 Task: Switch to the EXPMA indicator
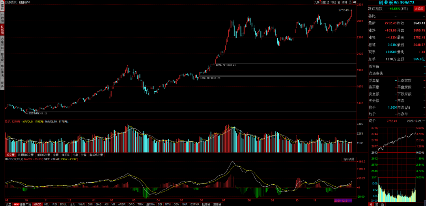click(194, 204)
